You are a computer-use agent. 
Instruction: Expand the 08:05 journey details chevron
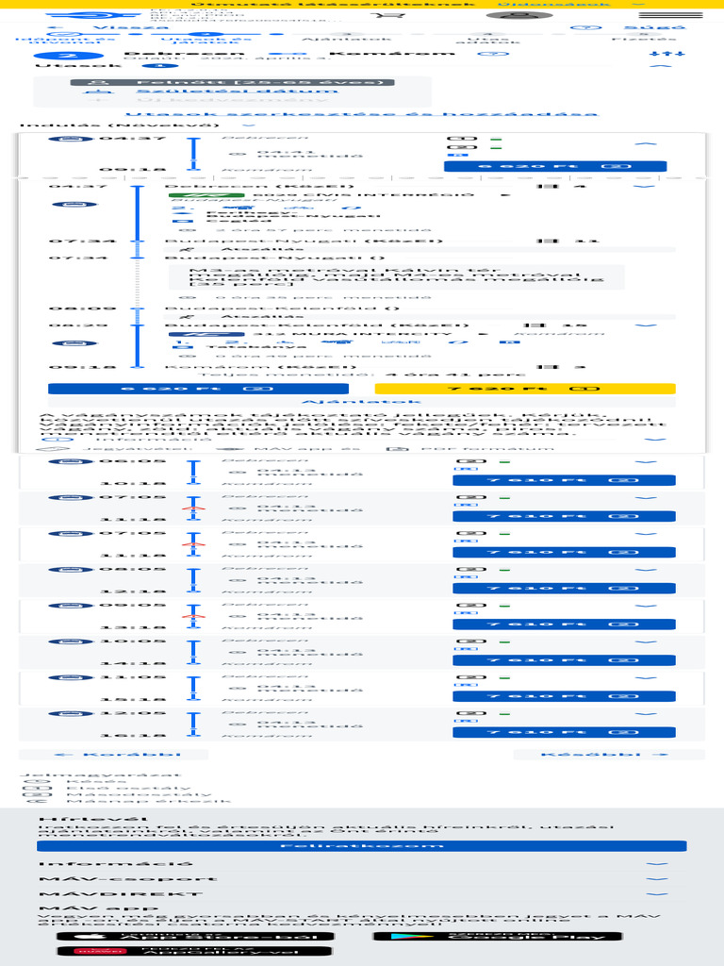pos(645,571)
